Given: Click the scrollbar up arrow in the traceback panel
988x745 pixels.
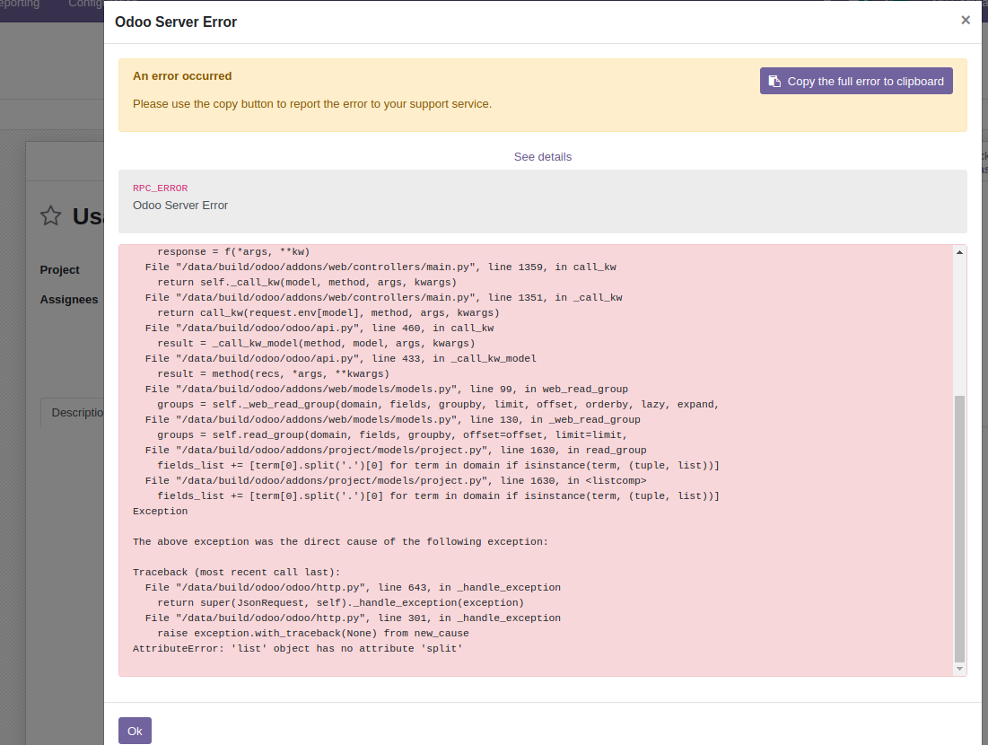Looking at the screenshot, I should (x=959, y=252).
